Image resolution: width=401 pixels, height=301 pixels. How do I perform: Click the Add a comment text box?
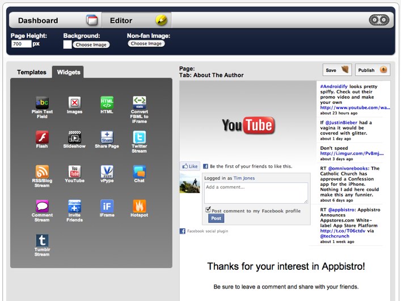pos(256,193)
